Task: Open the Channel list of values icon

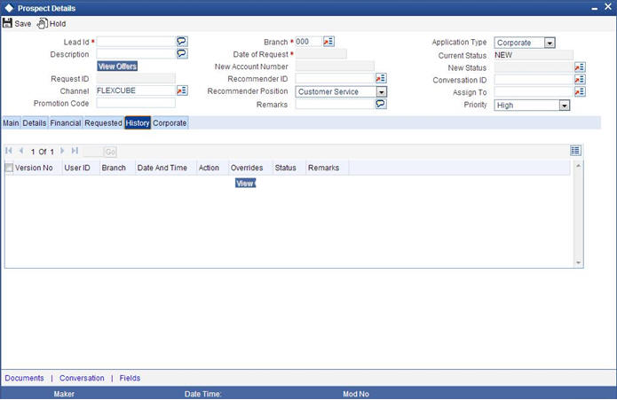Action: (x=182, y=90)
